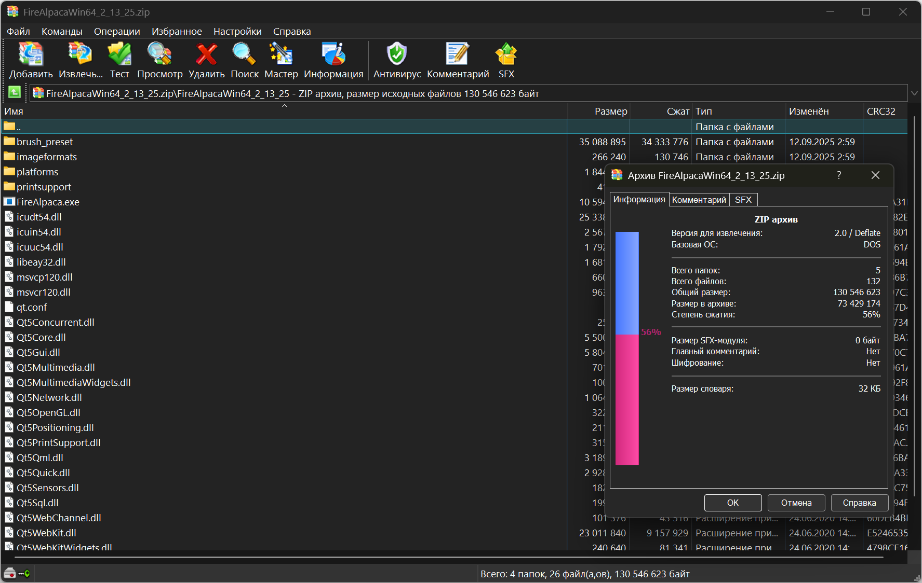
Task: Select the msvcp120.dll file
Action: 38,277
